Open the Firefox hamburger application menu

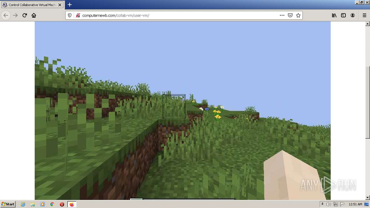(364, 15)
